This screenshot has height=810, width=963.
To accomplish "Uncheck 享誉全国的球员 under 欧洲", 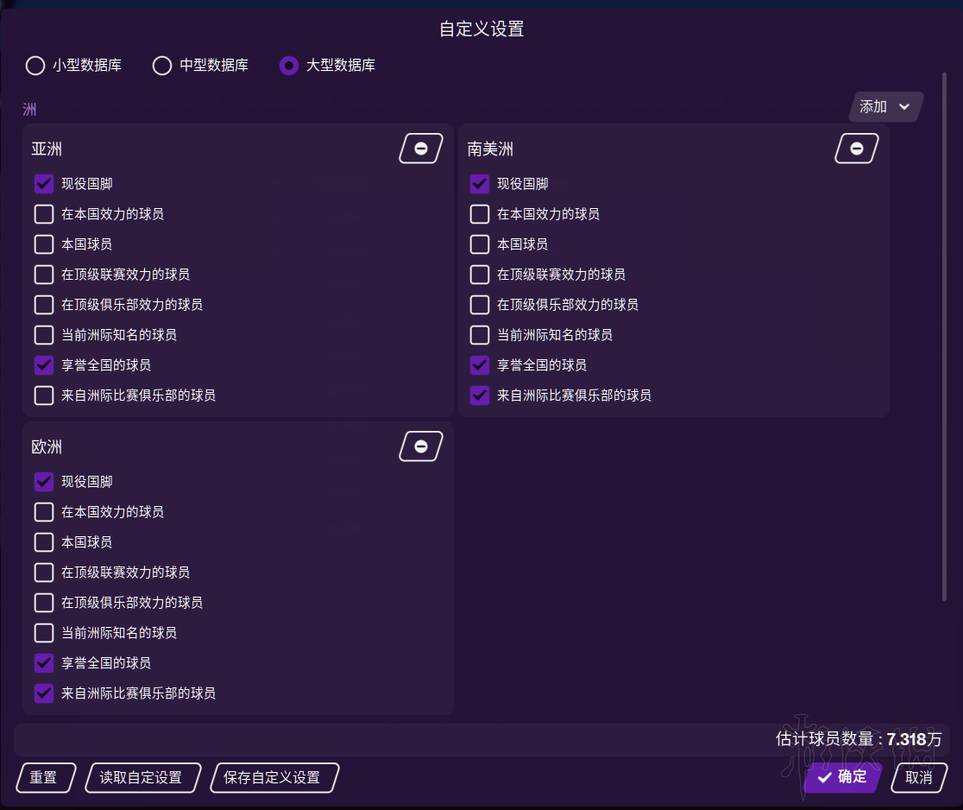I will pyautogui.click(x=43, y=662).
